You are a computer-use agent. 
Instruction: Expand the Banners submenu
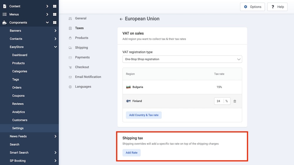pos(55,31)
